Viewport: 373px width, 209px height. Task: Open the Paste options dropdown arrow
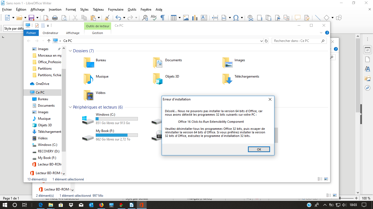99,18
